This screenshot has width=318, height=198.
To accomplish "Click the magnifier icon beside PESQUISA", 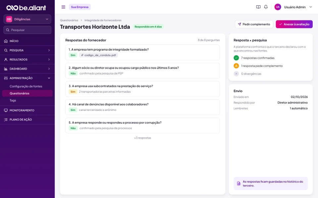I will pyautogui.click(x=6, y=50).
